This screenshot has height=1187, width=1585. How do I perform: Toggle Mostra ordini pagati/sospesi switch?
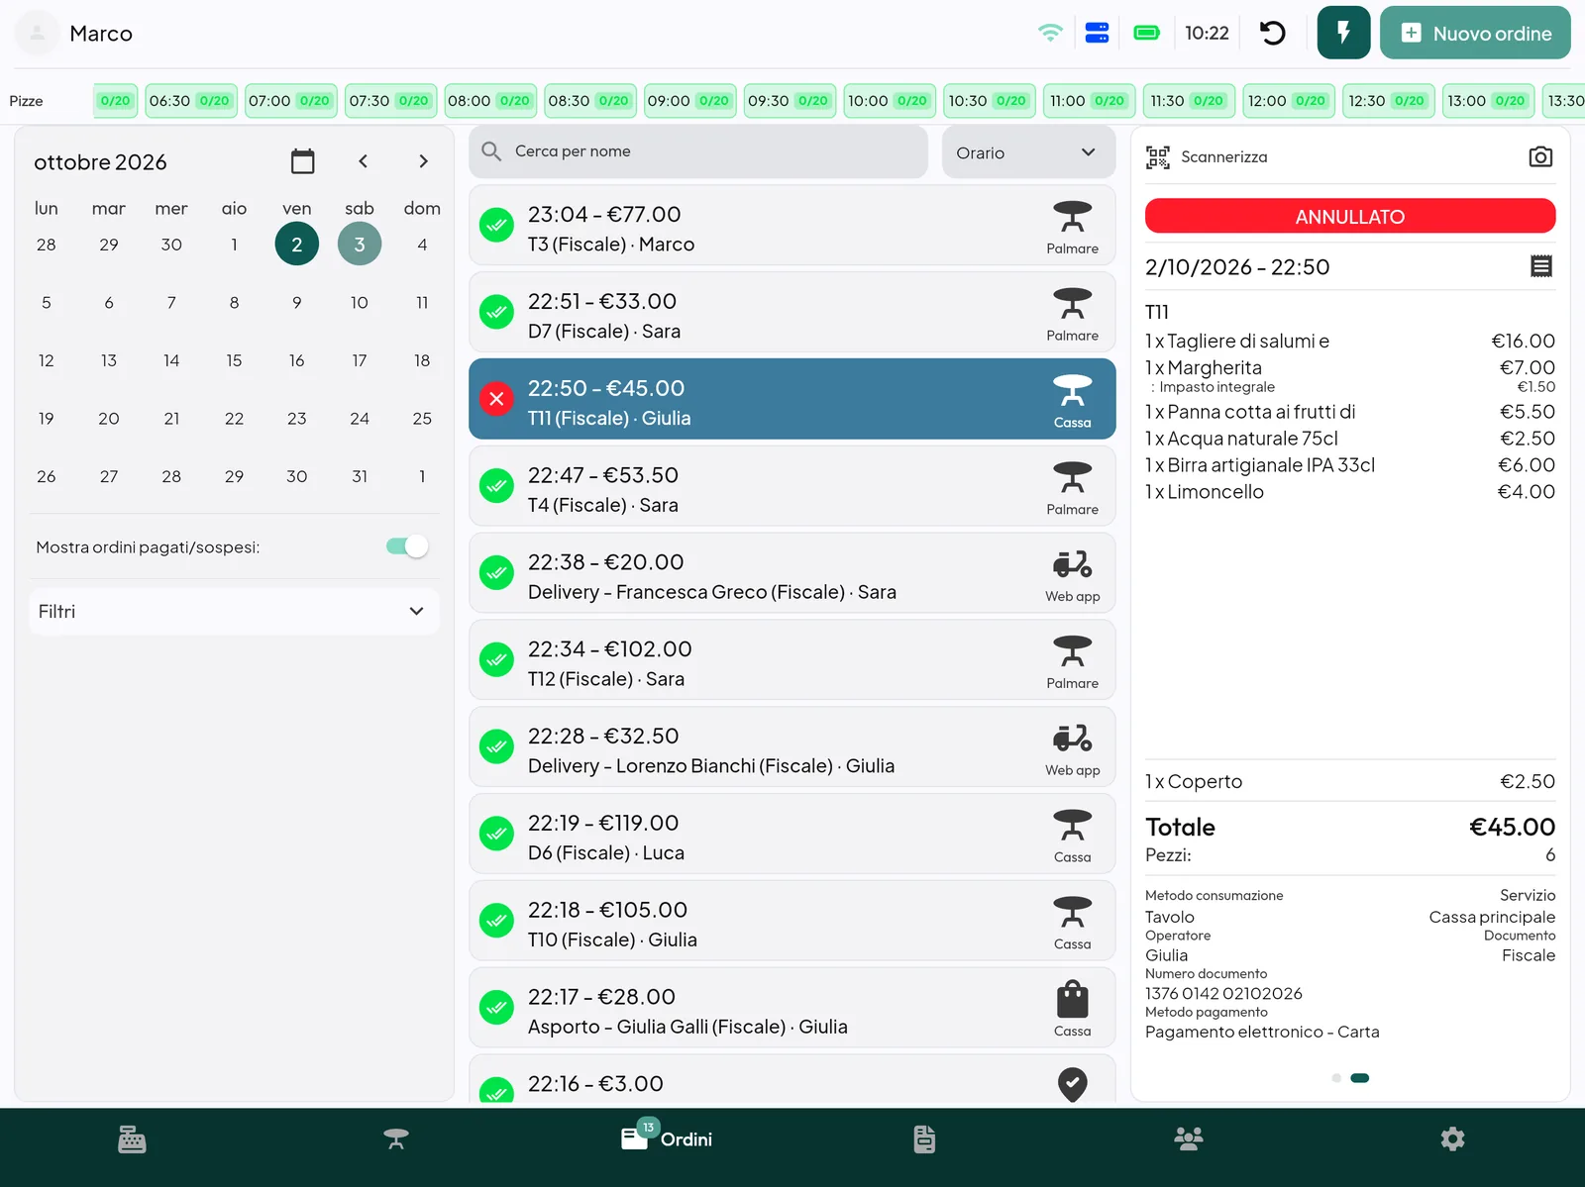[407, 546]
